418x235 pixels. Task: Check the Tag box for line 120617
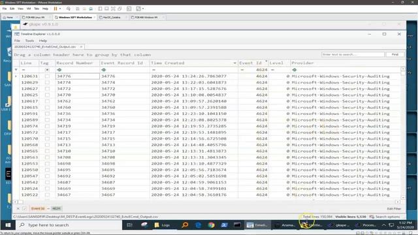[47, 101]
